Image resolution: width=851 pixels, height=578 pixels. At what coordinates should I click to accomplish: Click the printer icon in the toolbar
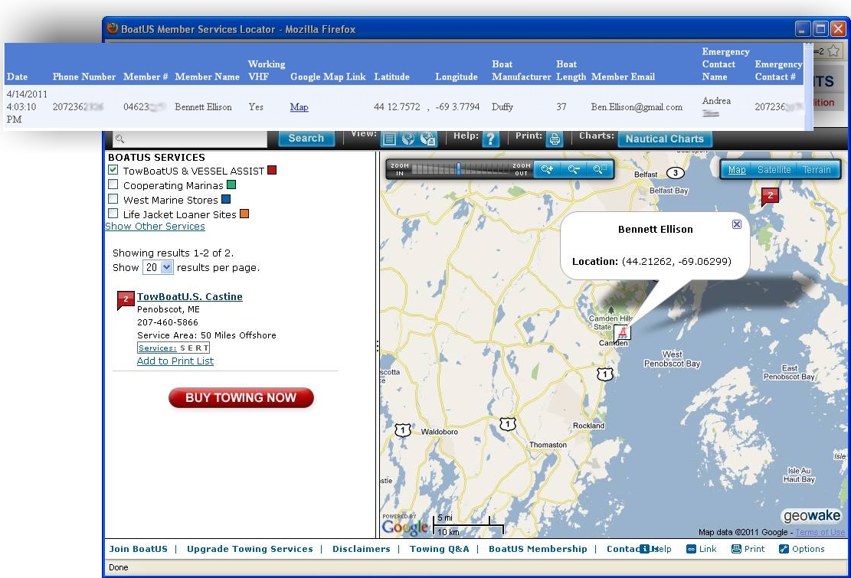554,139
